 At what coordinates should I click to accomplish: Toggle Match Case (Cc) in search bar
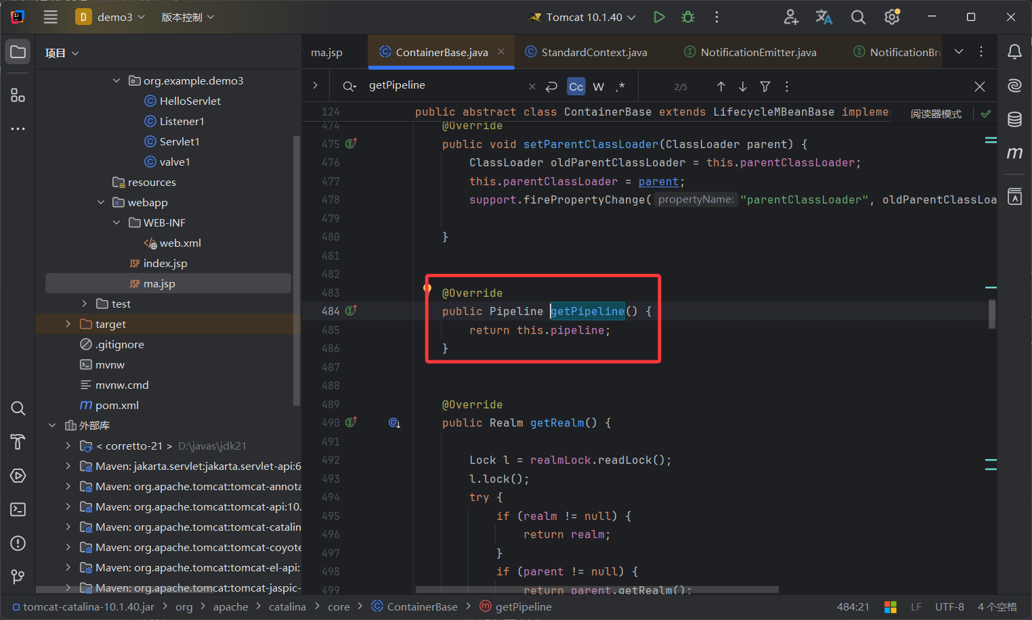point(576,87)
